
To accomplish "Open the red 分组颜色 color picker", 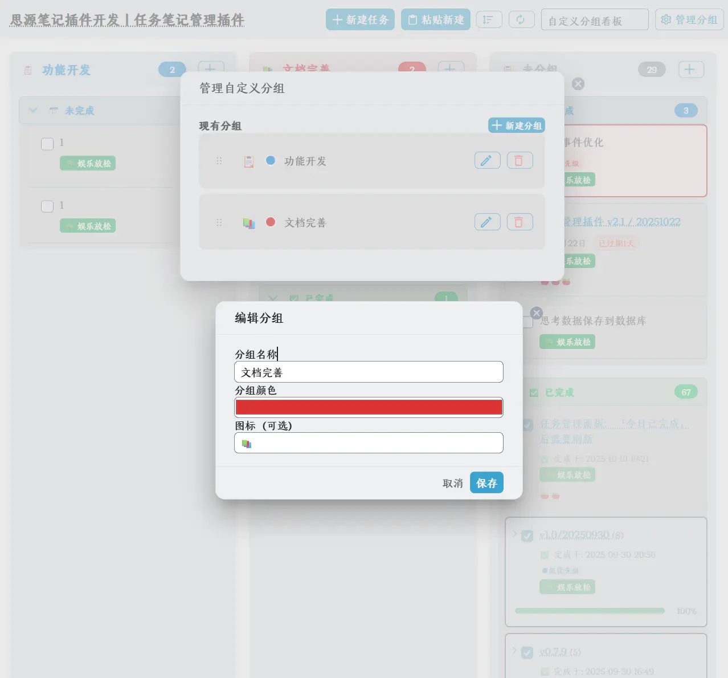I will coord(369,407).
